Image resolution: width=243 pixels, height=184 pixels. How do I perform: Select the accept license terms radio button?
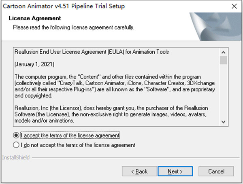pos(16,135)
